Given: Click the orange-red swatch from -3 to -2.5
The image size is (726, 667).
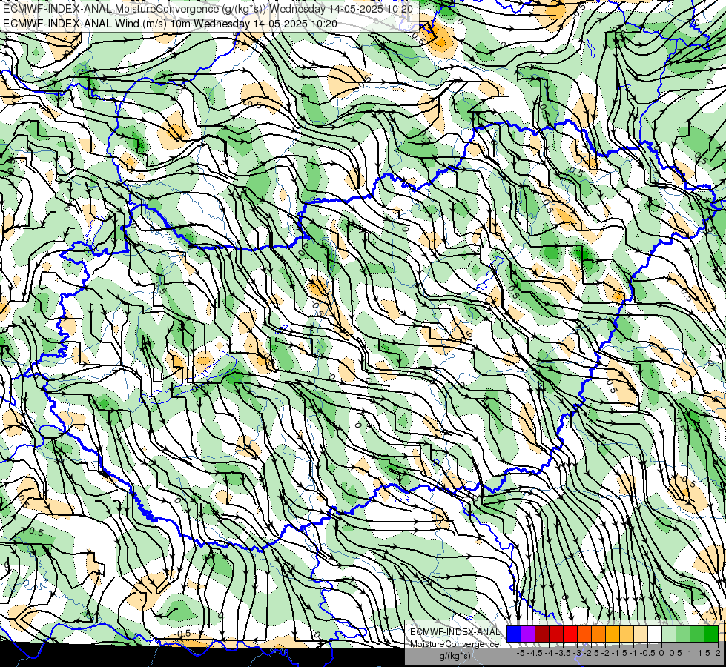Looking at the screenshot, I should click(x=584, y=634).
